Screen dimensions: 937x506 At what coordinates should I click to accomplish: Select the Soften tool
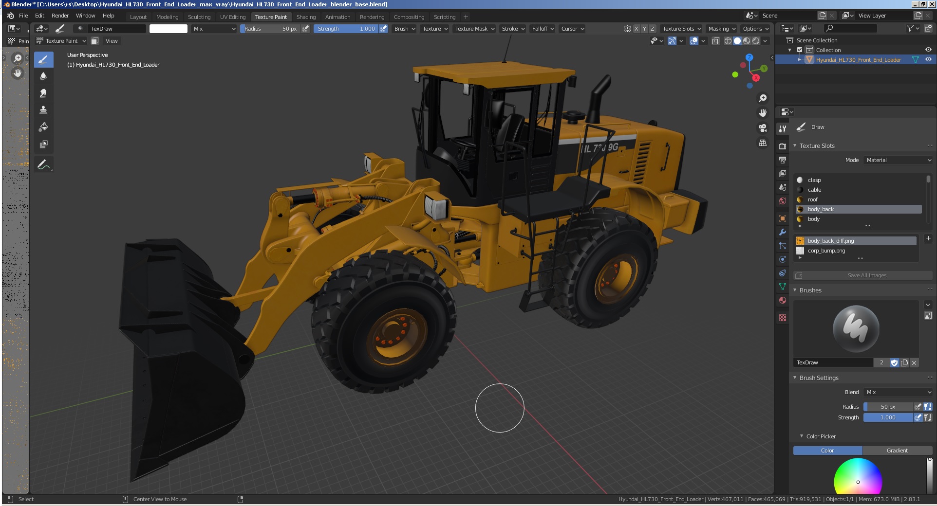pos(43,76)
